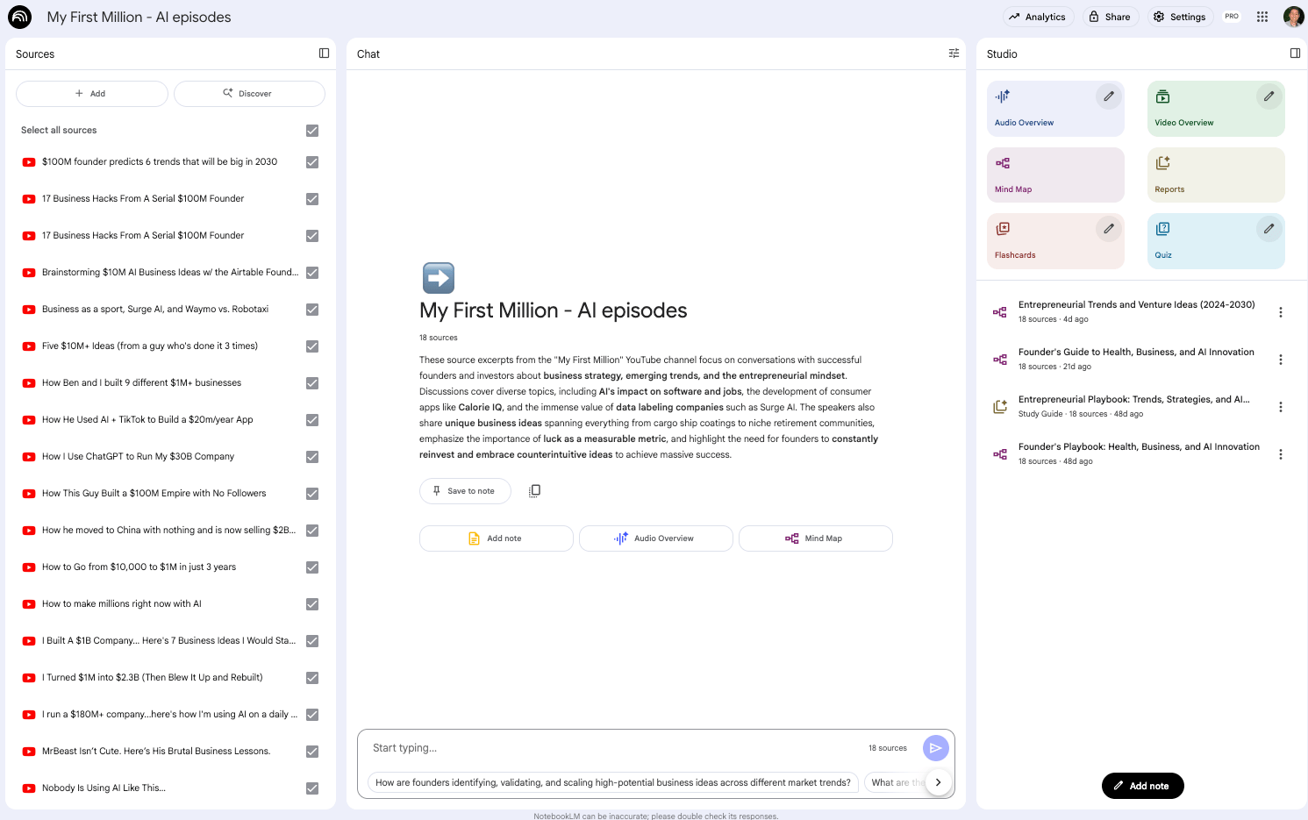
Task: Click the blue arrow notebook emoji
Action: [439, 278]
